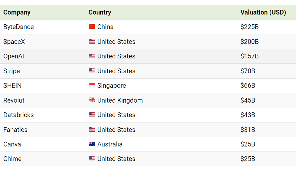Click the United Kingdom flag icon
296x169 pixels.
pyautogui.click(x=92, y=100)
